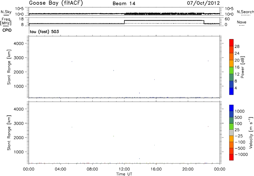
Task: Click the '20:00' time tick label
Action: coord(188,169)
